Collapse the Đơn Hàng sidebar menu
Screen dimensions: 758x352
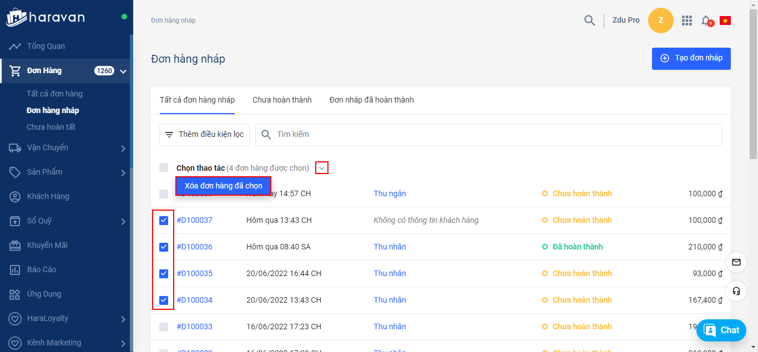123,71
